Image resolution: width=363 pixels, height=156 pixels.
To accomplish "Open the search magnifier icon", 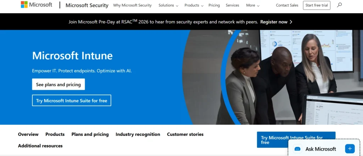I will tap(339, 5).
